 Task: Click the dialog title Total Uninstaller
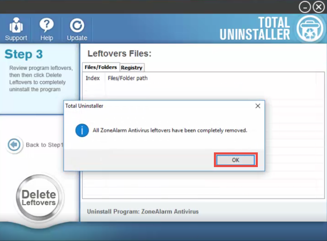[x=84, y=106]
